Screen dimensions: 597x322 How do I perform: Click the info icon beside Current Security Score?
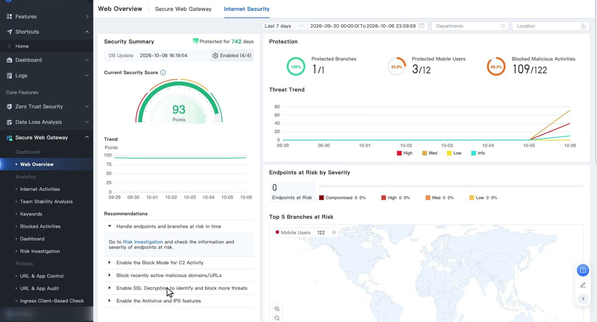coord(163,73)
